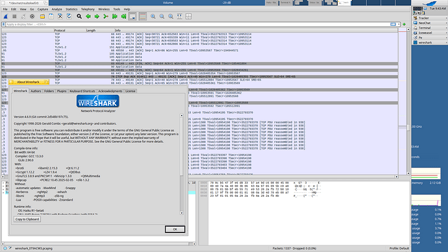Switch to the Plugins tab
The height and width of the screenshot is (252, 448).
pyautogui.click(x=62, y=91)
